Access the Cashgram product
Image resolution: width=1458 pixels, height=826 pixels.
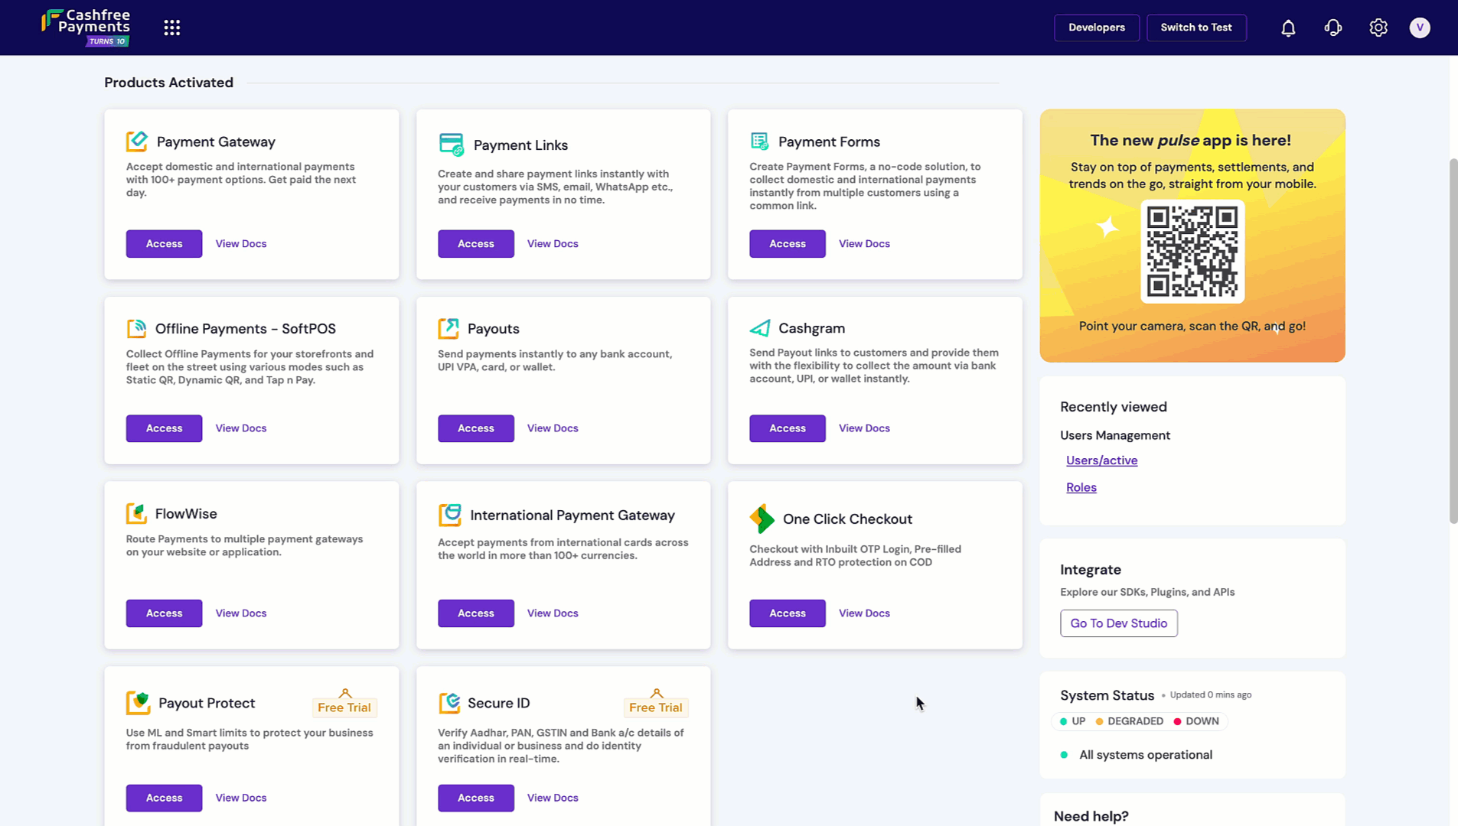tap(788, 428)
